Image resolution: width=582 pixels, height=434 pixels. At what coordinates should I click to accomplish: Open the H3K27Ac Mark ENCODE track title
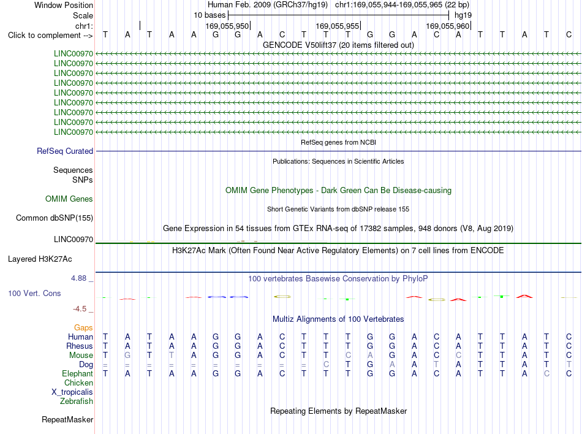click(x=338, y=251)
